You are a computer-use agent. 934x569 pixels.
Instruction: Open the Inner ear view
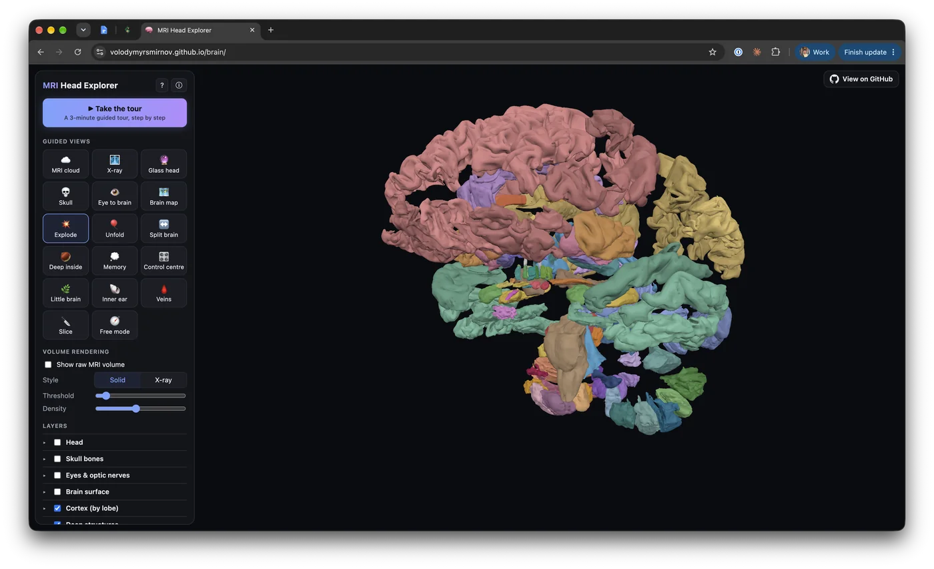(115, 293)
